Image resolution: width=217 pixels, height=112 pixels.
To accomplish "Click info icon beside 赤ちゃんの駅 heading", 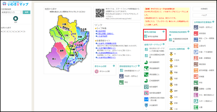I will [x=114, y=66].
